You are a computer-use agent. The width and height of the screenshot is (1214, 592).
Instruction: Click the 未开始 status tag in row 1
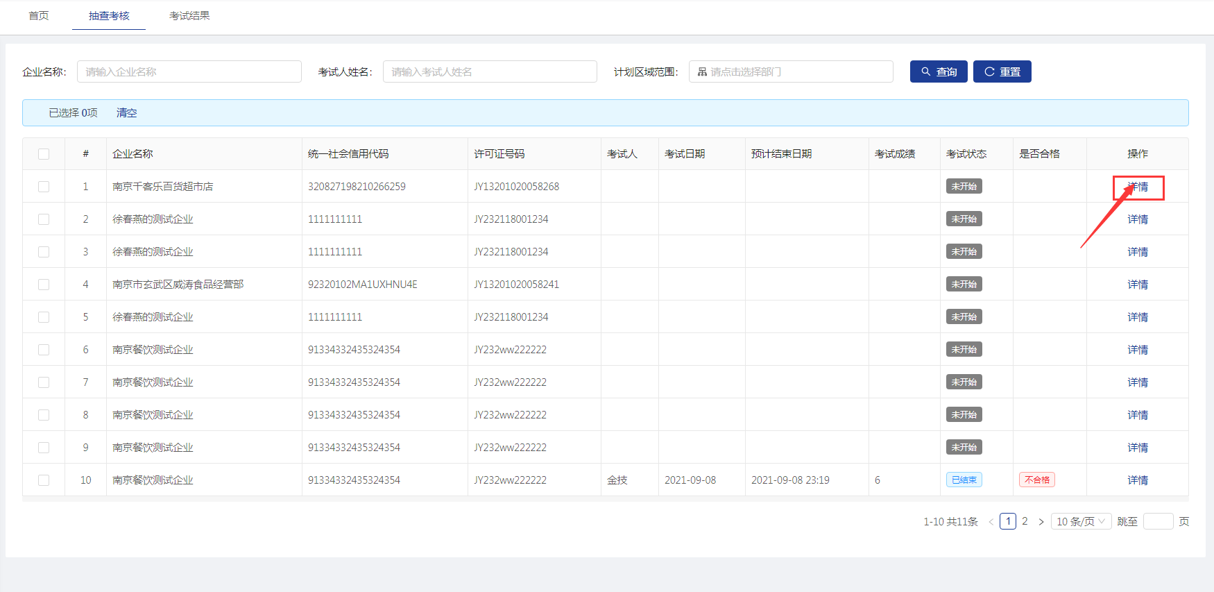[964, 187]
